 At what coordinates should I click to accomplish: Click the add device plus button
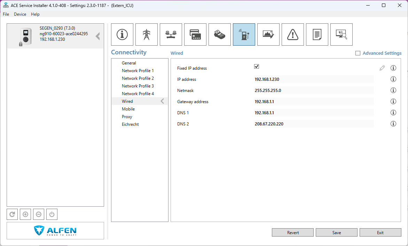click(x=25, y=214)
